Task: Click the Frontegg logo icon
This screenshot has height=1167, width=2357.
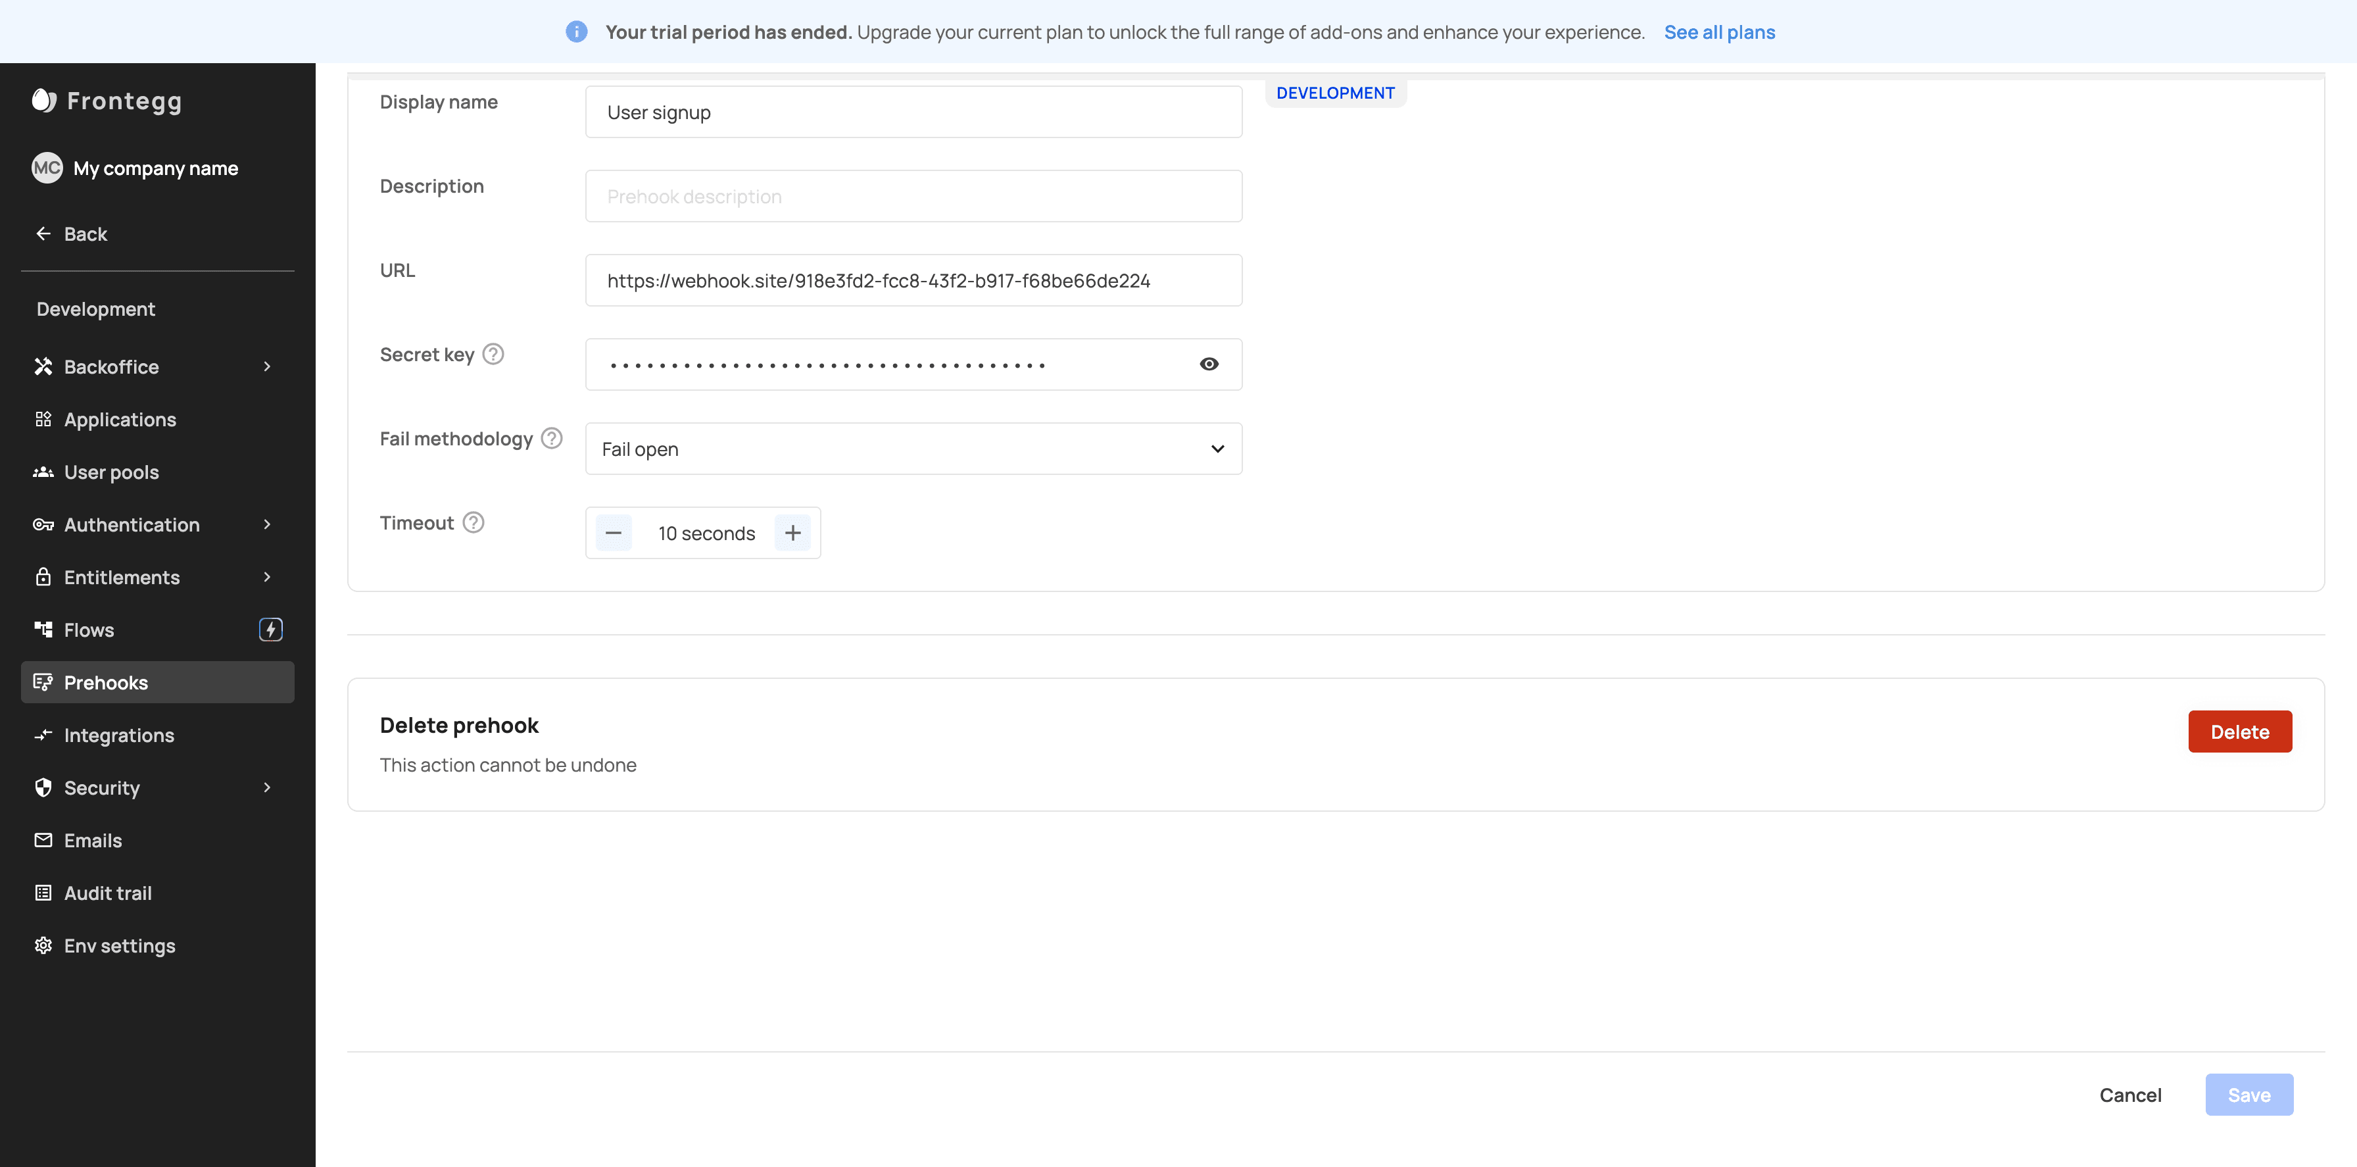Action: [44, 100]
